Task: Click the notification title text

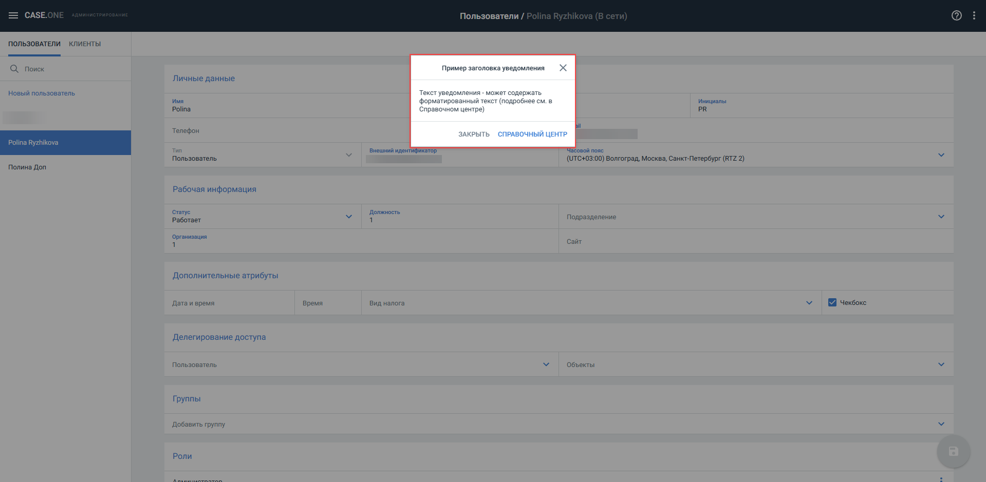Action: click(x=493, y=68)
